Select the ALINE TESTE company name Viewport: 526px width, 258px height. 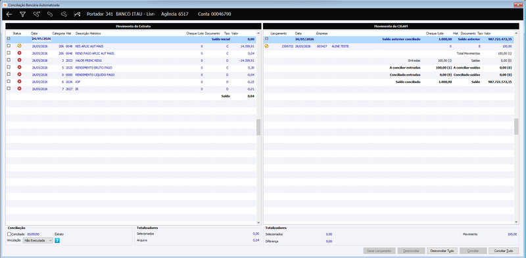(340, 46)
